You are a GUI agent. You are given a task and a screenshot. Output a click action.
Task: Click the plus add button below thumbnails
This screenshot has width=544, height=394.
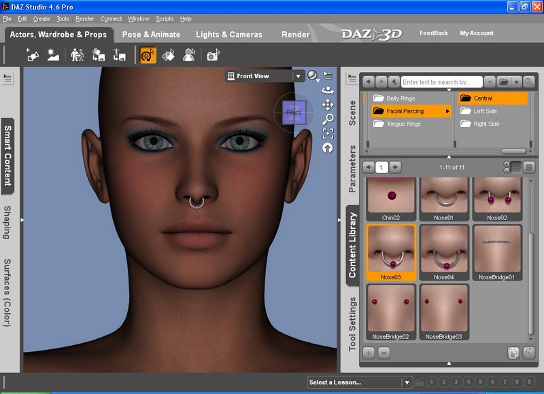(369, 353)
